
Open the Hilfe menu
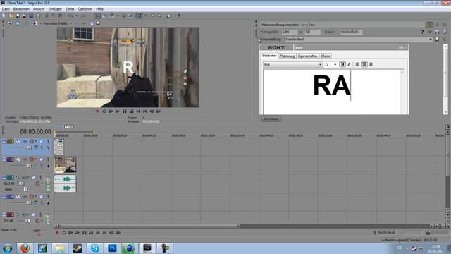coord(99,9)
